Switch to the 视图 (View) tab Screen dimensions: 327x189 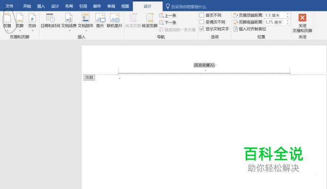pos(125,6)
